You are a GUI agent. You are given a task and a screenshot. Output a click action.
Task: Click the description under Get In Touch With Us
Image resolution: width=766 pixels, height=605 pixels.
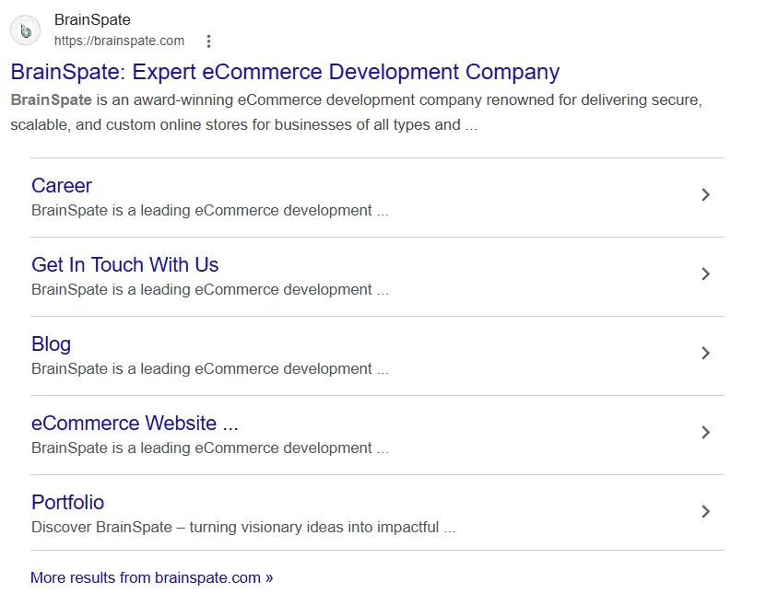209,290
